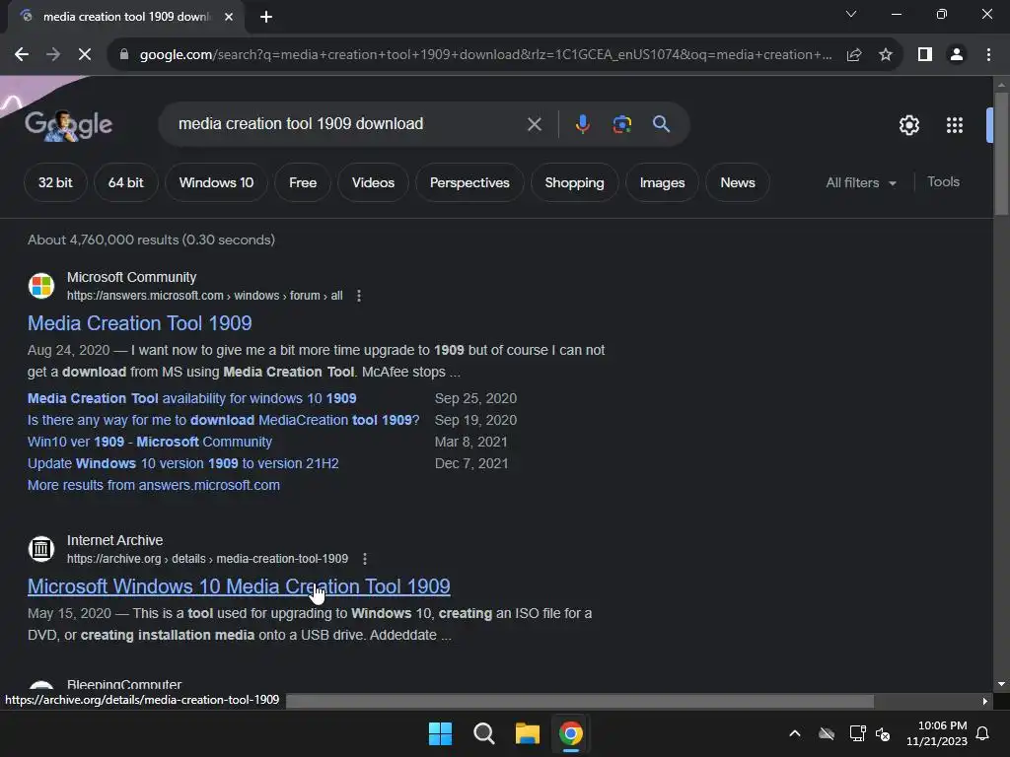Stop loading the page
Image resolution: width=1010 pixels, height=757 pixels.
85,55
